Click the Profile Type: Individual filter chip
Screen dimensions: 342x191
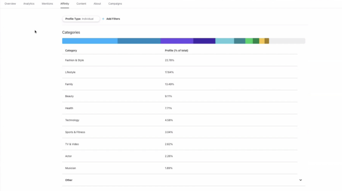[x=81, y=19]
